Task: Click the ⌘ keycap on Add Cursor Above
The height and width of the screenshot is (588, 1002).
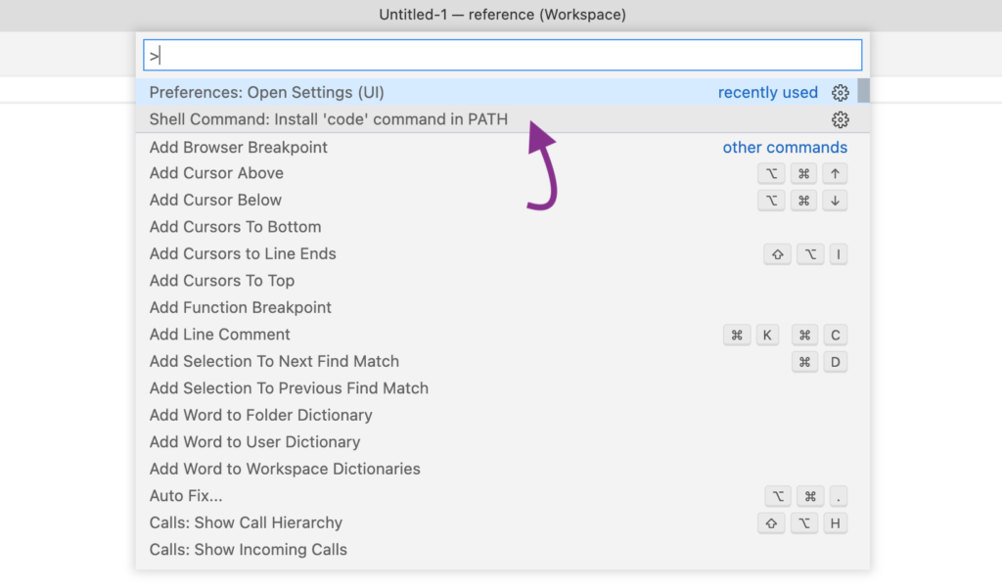Action: click(x=804, y=173)
